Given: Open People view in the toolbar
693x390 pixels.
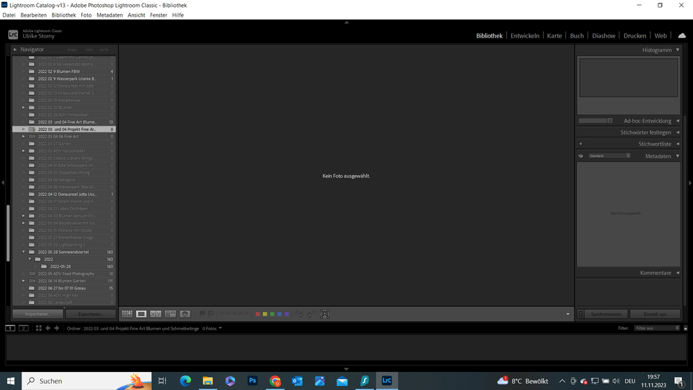Looking at the screenshot, I should 185,314.
